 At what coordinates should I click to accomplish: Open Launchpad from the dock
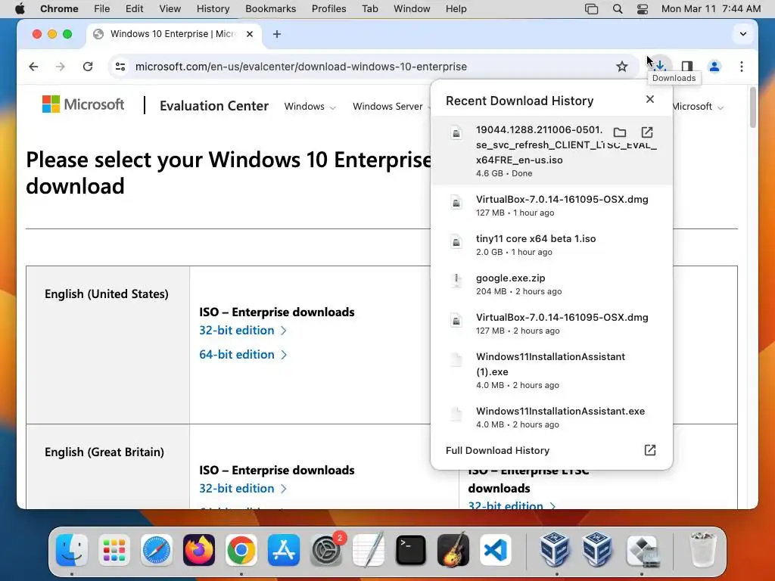tap(114, 550)
